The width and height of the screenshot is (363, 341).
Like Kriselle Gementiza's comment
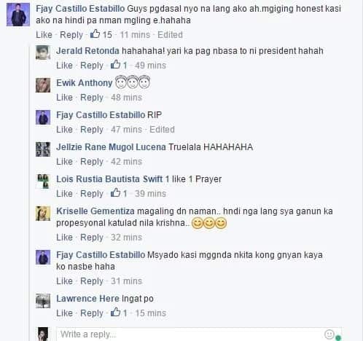(64, 237)
